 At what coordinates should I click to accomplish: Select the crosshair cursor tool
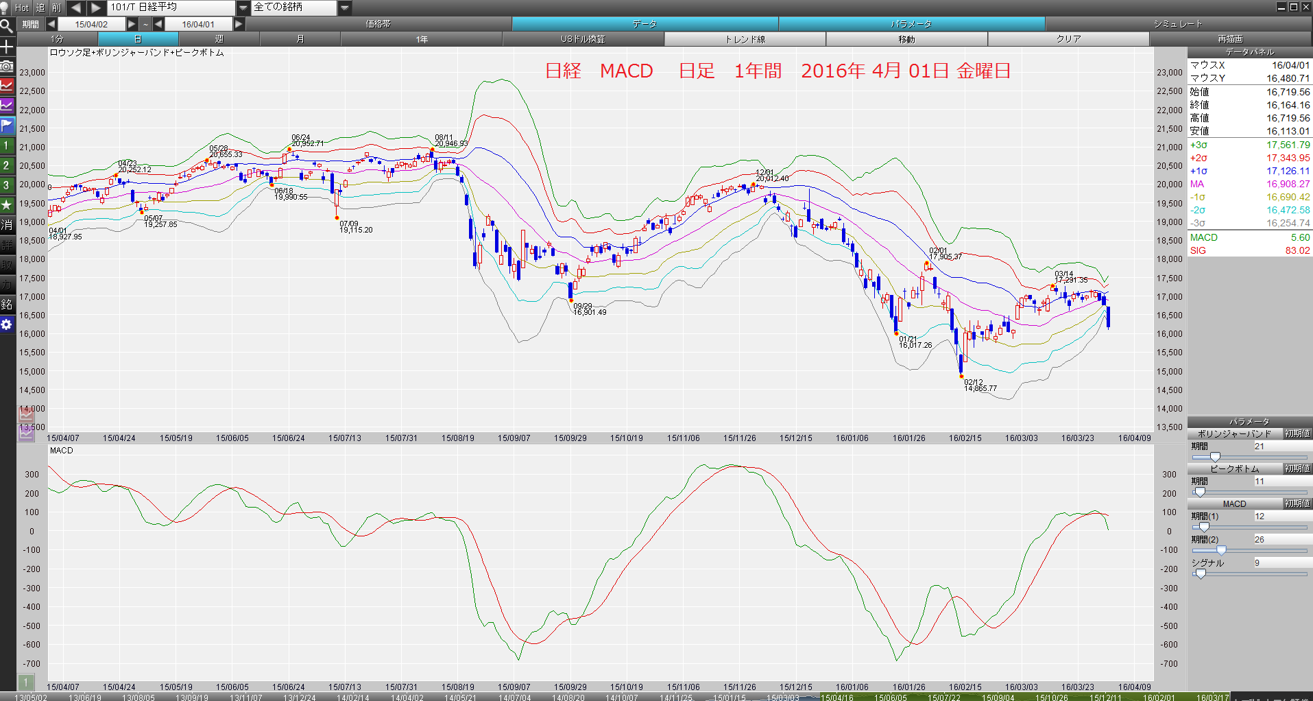point(7,47)
